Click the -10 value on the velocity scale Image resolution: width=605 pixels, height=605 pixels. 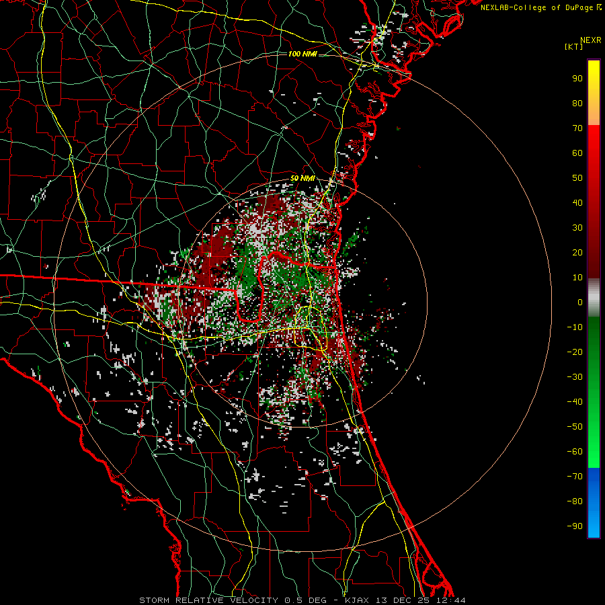(x=575, y=327)
